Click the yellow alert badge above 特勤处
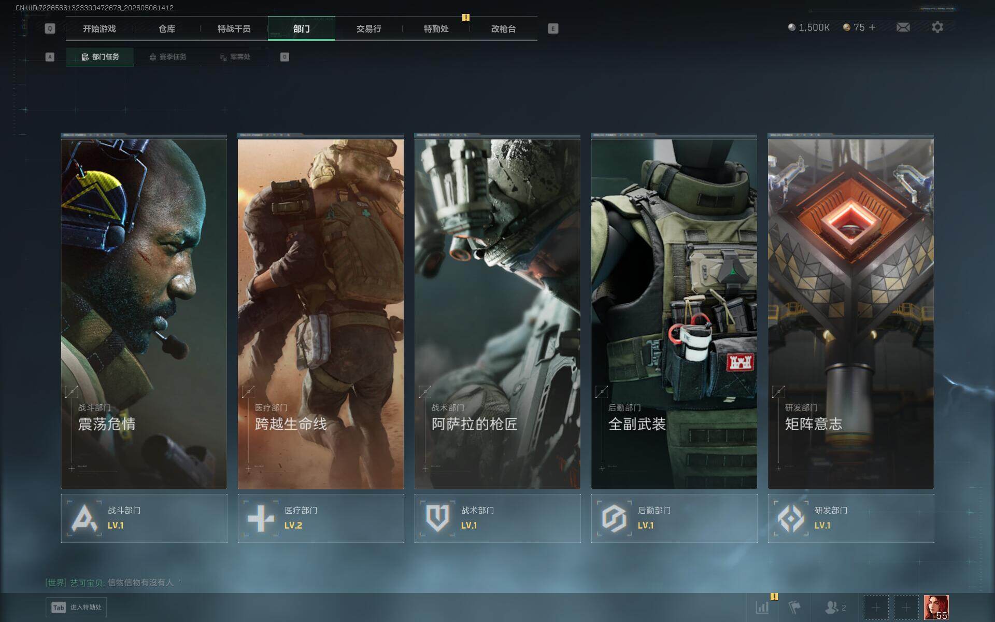The height and width of the screenshot is (622, 995). (x=466, y=18)
